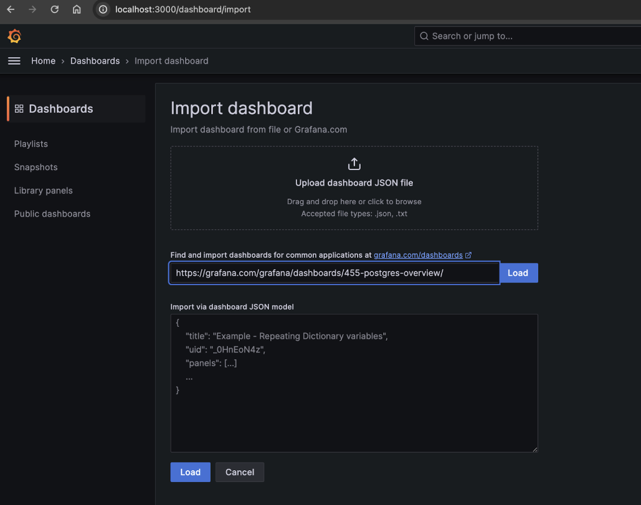The width and height of the screenshot is (641, 505).
Task: Open the navigation hamburger menu
Action: click(x=14, y=60)
